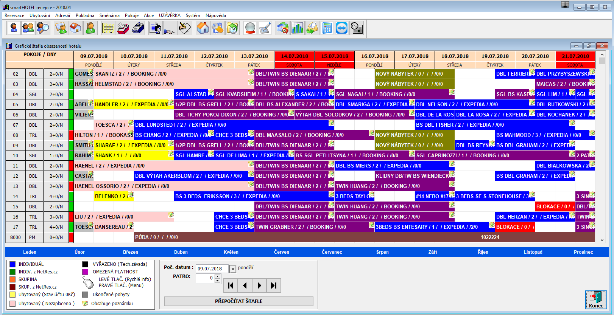The width and height of the screenshot is (614, 315).
Task: Open the bar chart statistics icon
Action: (x=298, y=28)
